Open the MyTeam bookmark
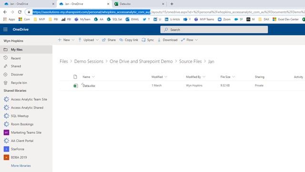The width and height of the screenshot is (305, 172). click(82, 19)
